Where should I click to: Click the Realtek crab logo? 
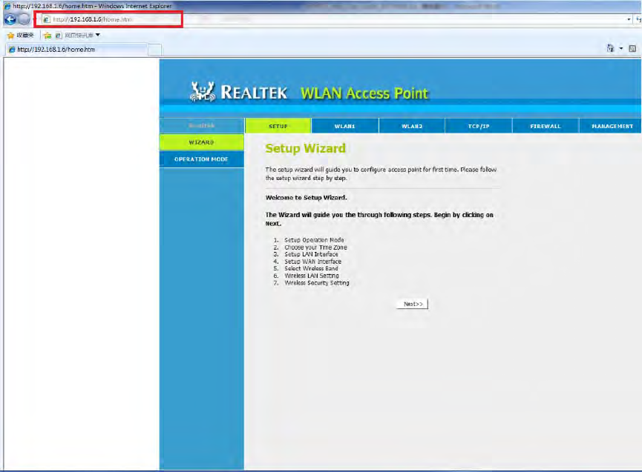(203, 92)
